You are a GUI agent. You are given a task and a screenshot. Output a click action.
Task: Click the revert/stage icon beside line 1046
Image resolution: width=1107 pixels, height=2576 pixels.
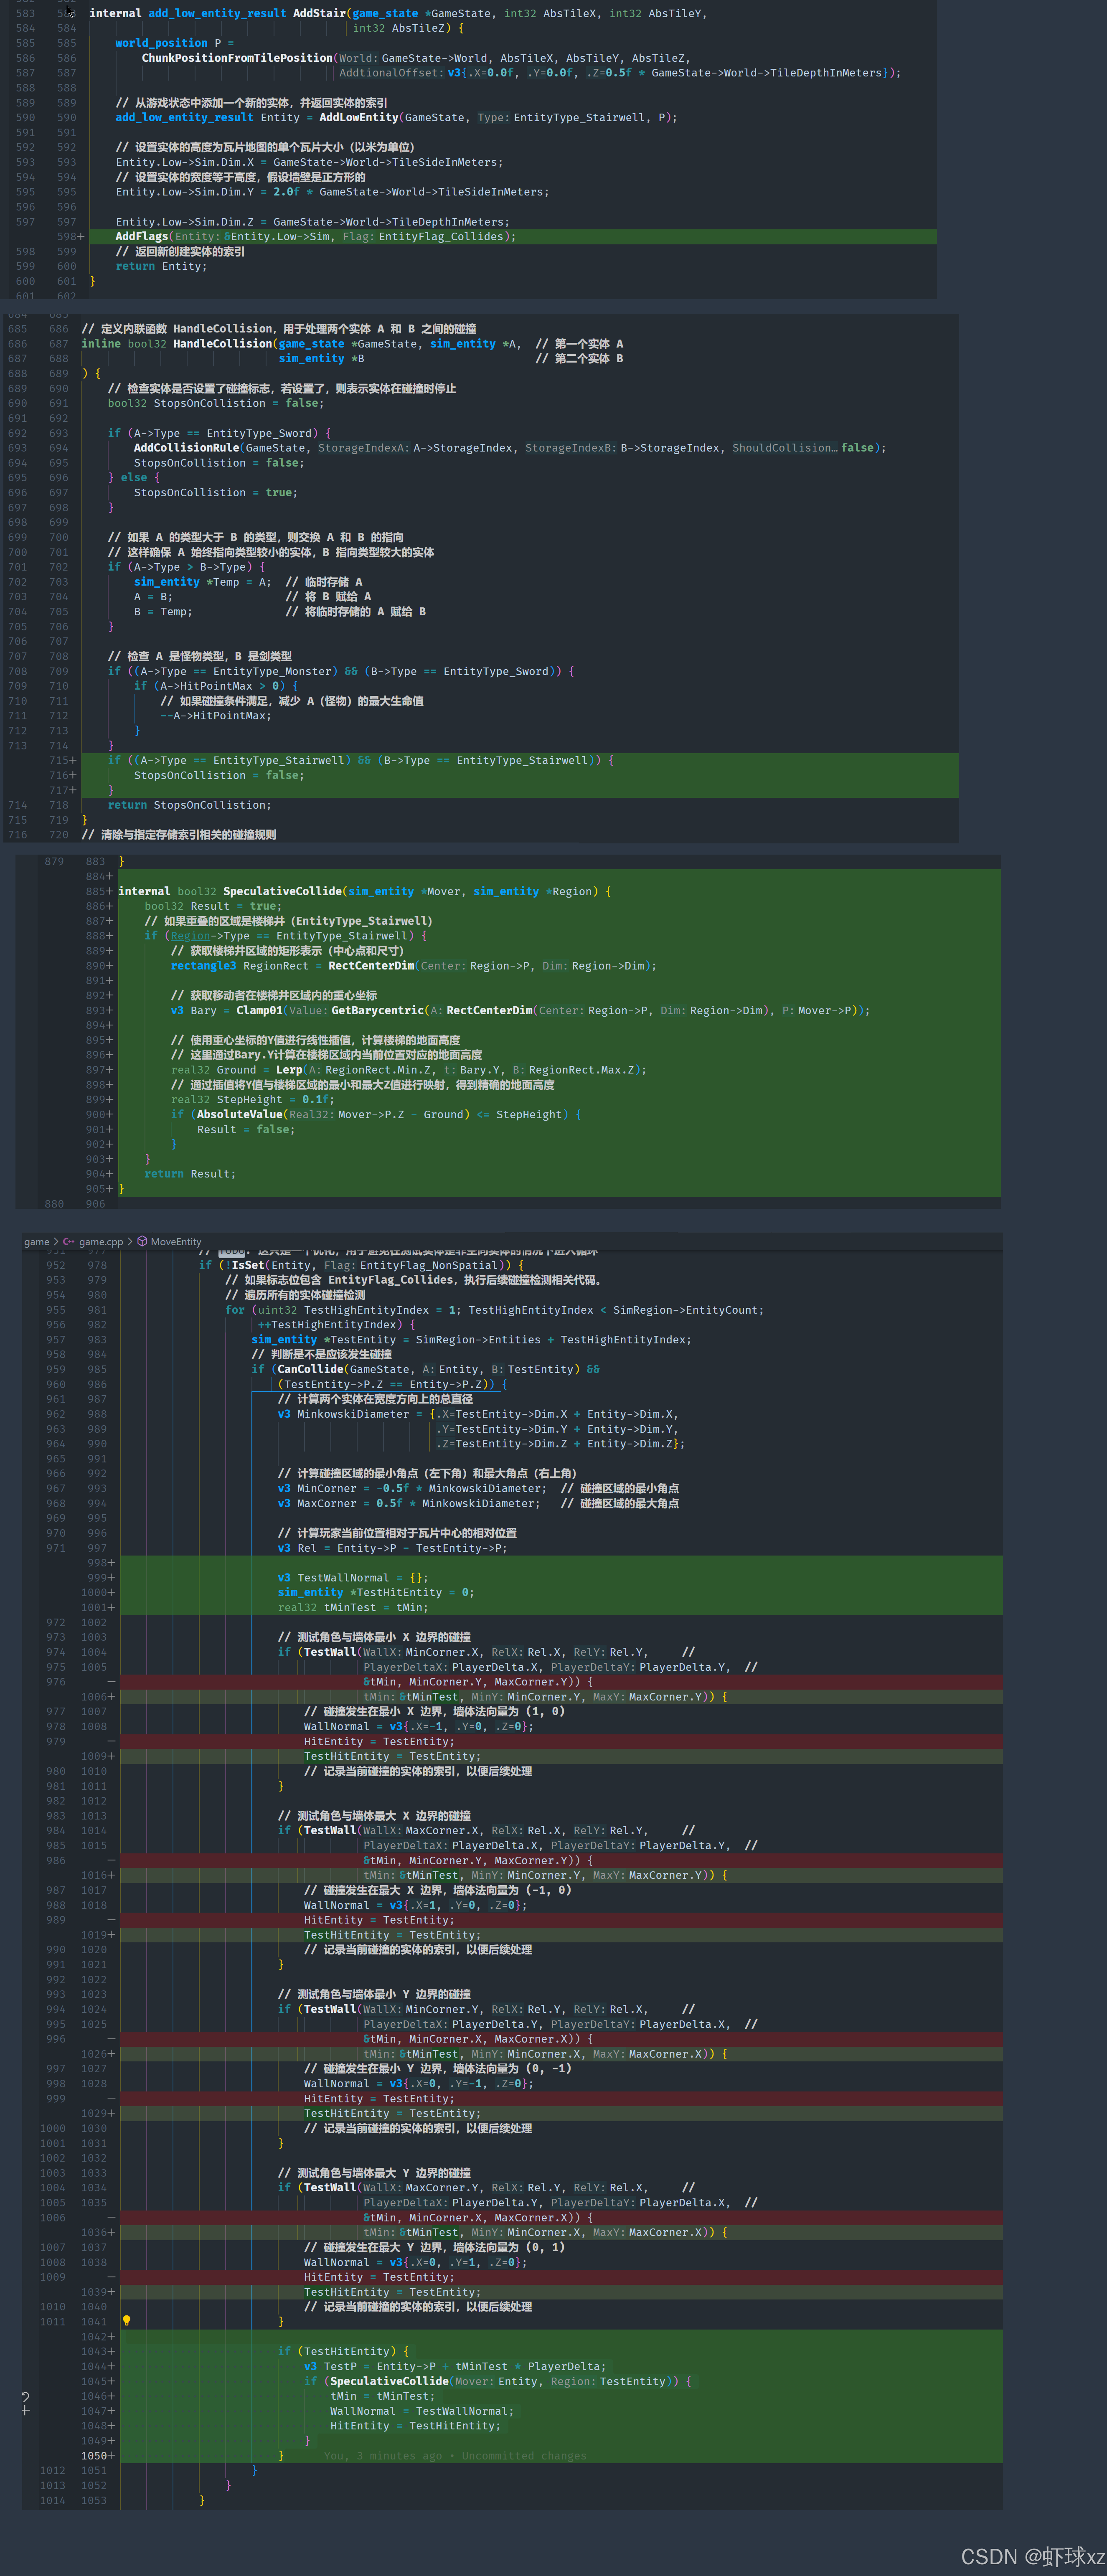pyautogui.click(x=25, y=2396)
